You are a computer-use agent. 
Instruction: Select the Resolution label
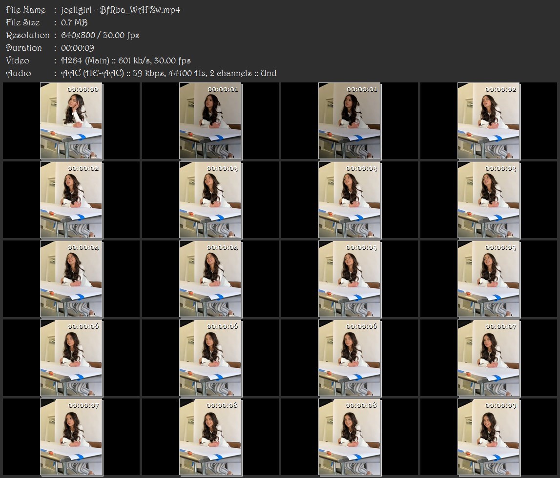tap(28, 35)
